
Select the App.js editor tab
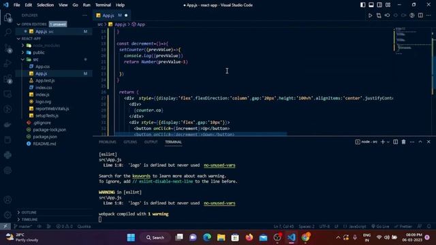[x=112, y=16]
